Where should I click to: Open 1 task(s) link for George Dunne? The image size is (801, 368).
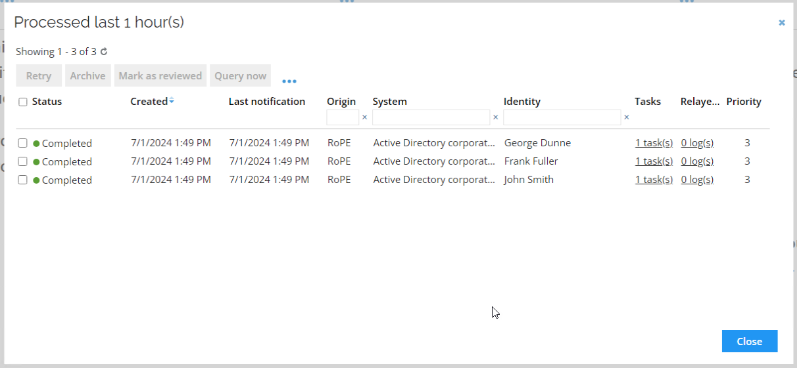(654, 143)
